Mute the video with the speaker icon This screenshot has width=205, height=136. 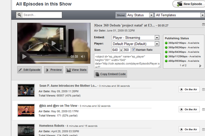coord(83,57)
